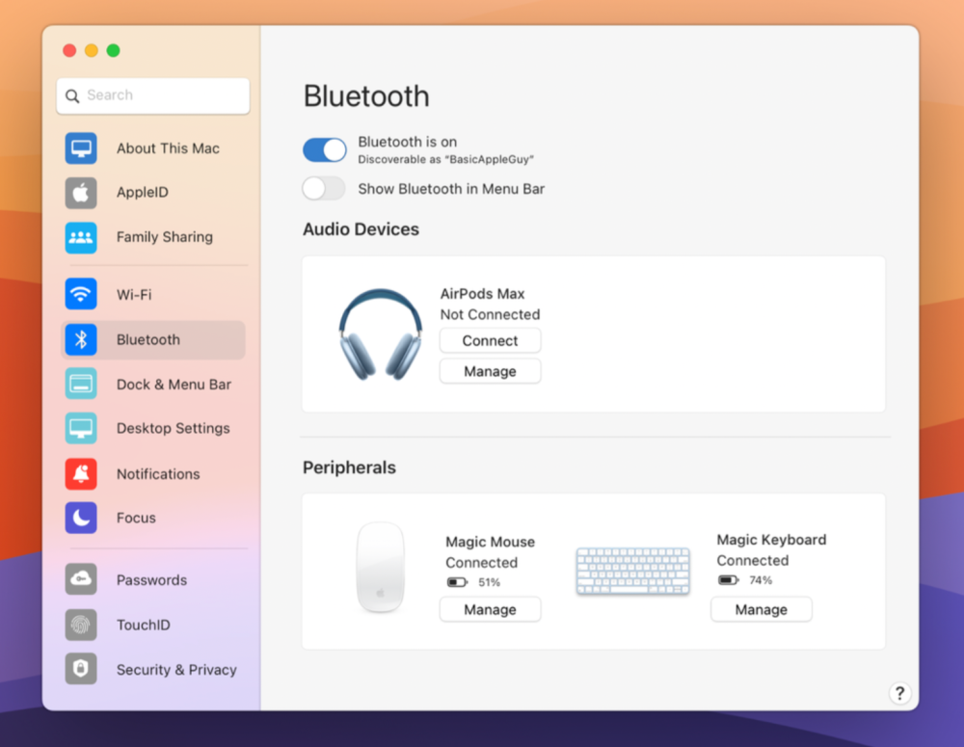Click Manage button for AirPods Max
This screenshot has height=747, width=964.
click(490, 371)
